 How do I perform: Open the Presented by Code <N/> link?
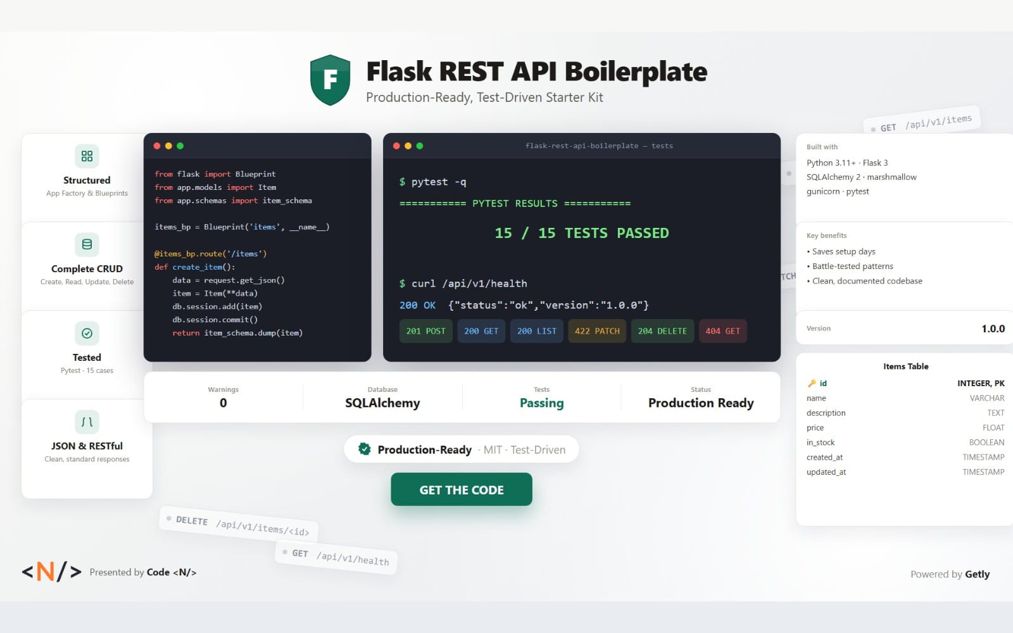coord(143,572)
